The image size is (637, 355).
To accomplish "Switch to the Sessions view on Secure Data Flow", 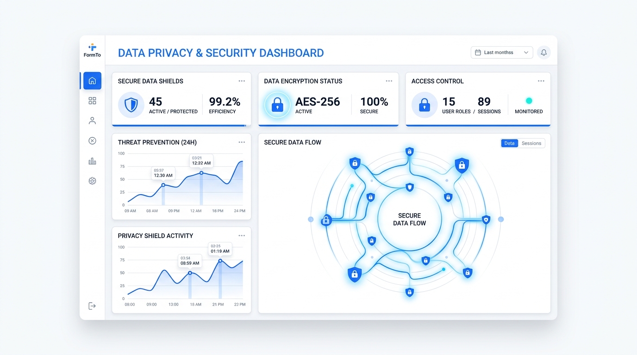I will pos(531,143).
